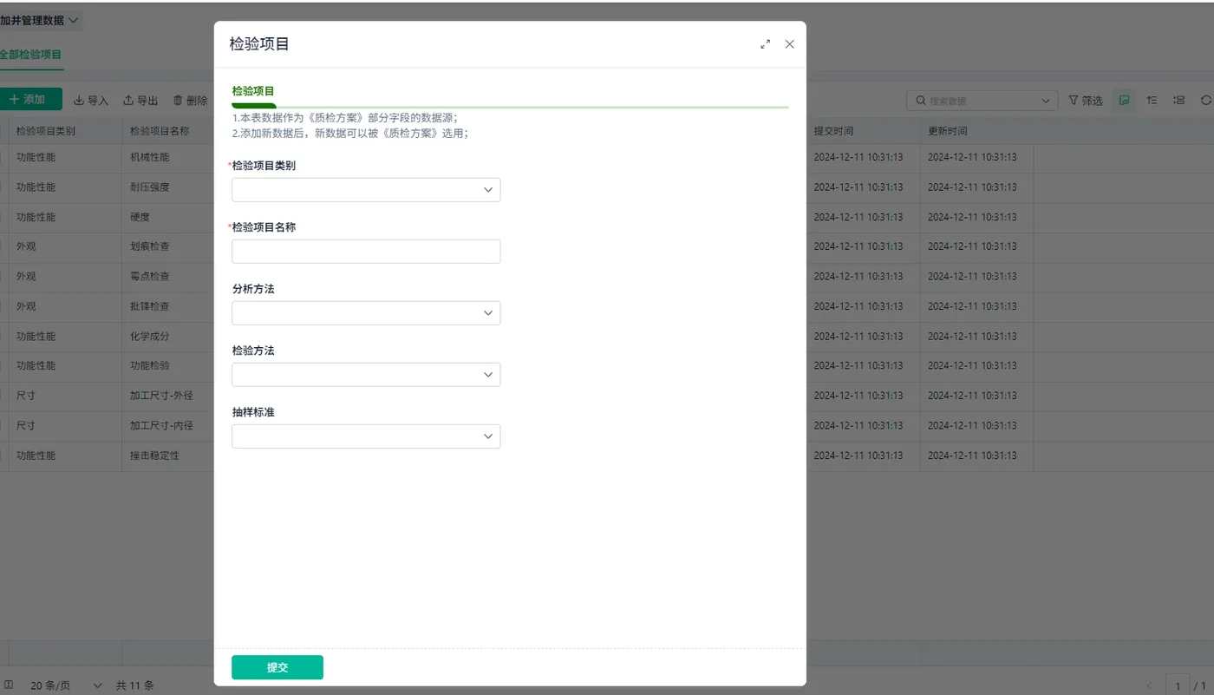Click the page number box showing 1
The width and height of the screenshot is (1214, 695).
1178,685
